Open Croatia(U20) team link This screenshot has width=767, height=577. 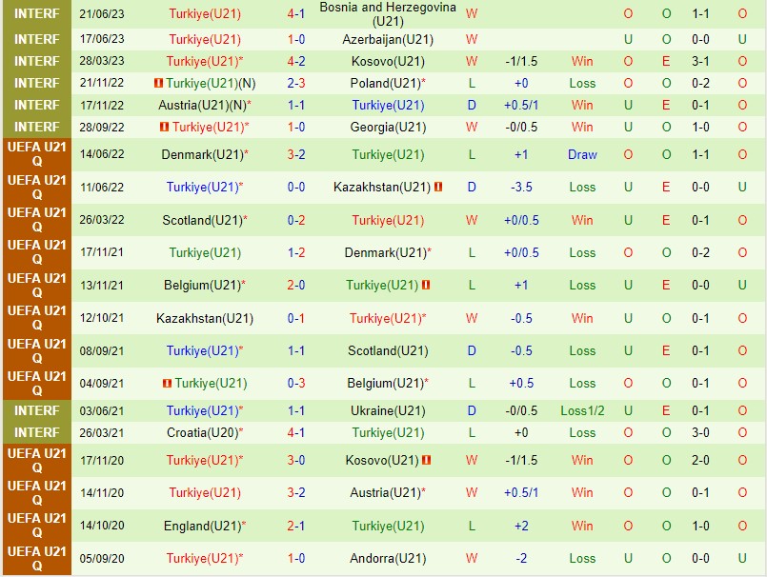coord(205,432)
